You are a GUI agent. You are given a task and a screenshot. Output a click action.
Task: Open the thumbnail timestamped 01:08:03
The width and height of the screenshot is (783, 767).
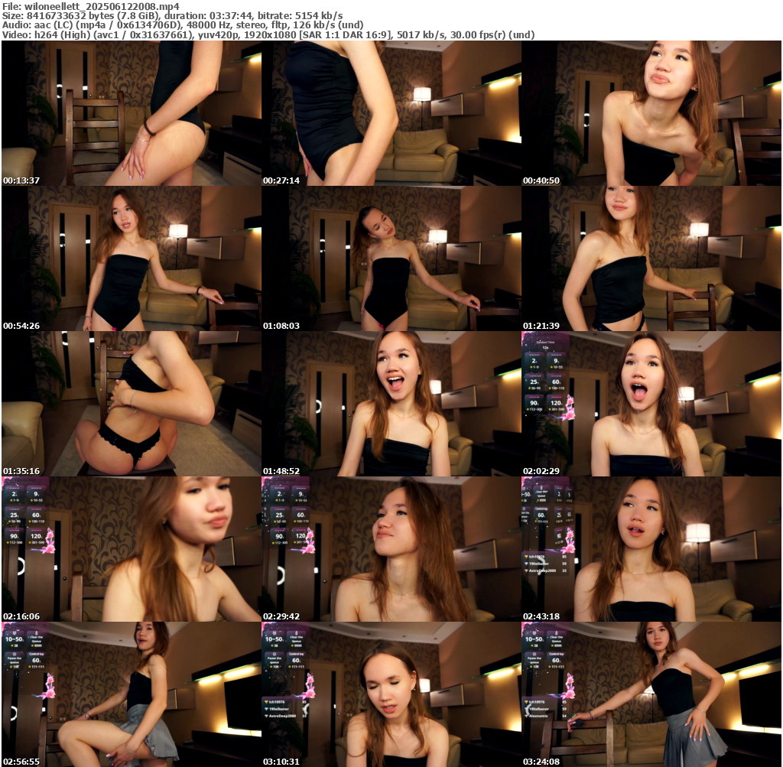click(x=391, y=258)
